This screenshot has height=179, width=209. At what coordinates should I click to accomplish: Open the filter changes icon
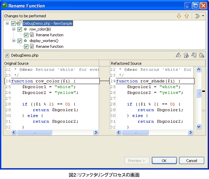[x=197, y=16]
